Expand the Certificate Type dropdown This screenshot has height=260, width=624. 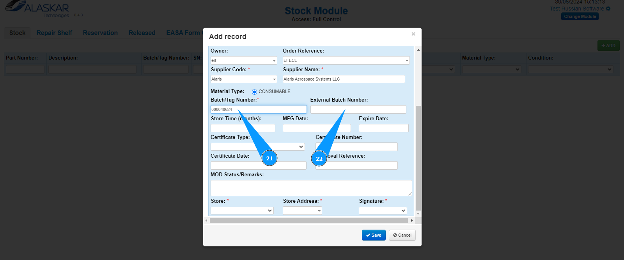click(257, 147)
